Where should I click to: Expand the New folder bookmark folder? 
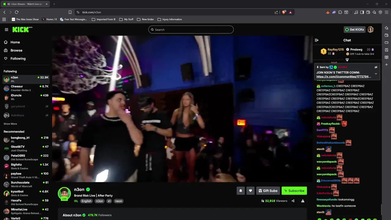pos(145,19)
